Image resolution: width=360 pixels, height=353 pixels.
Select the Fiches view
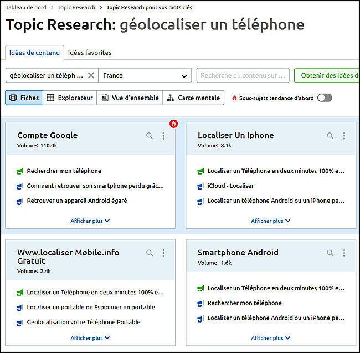pyautogui.click(x=24, y=98)
